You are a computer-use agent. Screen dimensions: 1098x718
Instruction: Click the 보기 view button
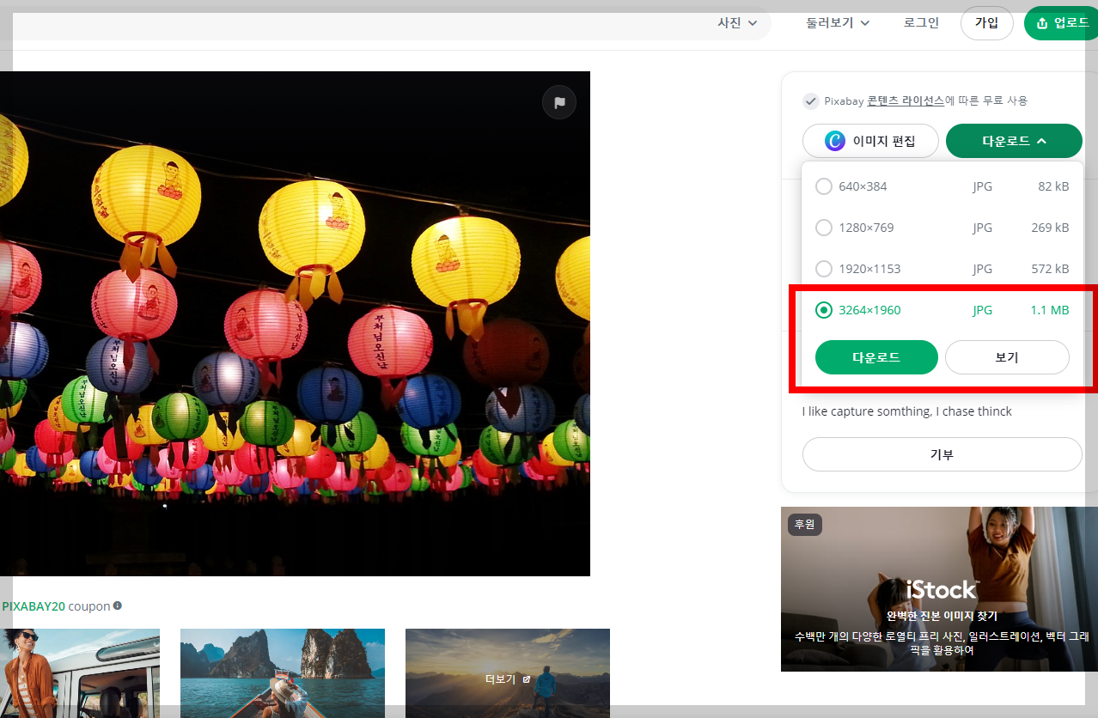pyautogui.click(x=1007, y=357)
